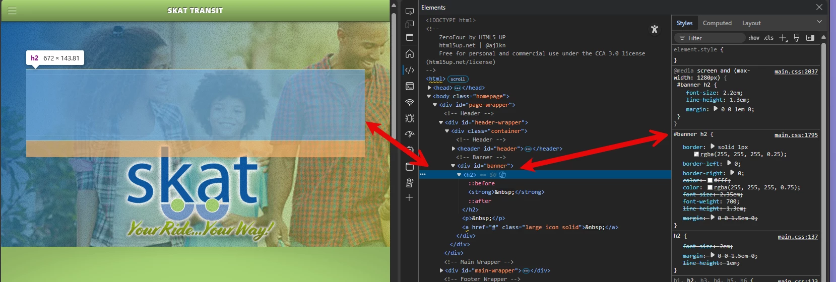This screenshot has height=282, width=836.
Task: Switch to the Layout tab
Action: pyautogui.click(x=751, y=23)
